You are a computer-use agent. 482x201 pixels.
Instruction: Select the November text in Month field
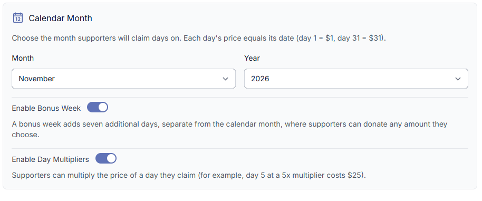pos(36,79)
